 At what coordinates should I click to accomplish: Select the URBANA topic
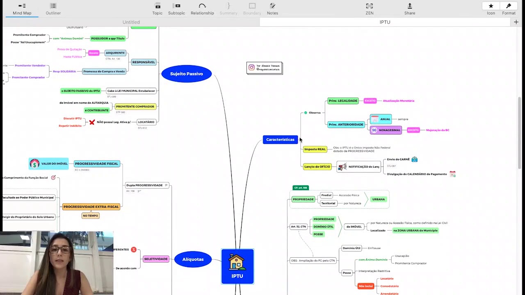379,200
